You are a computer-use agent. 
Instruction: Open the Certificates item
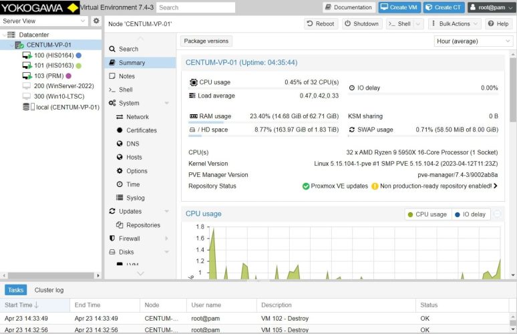coord(142,130)
